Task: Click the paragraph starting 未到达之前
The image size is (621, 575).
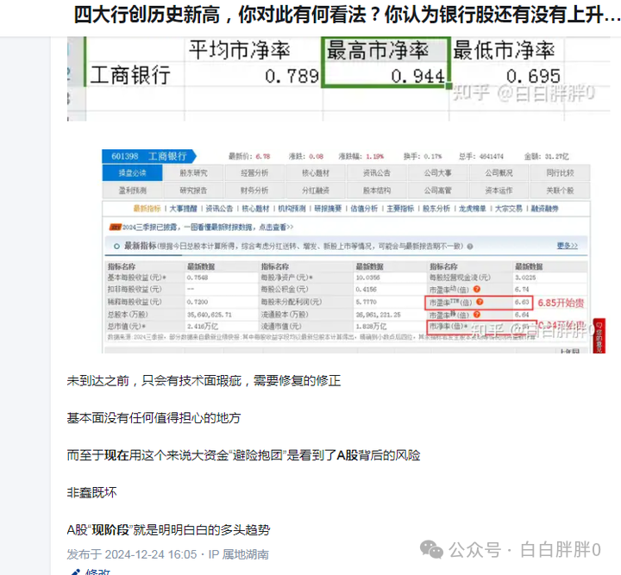Action: coord(204,381)
